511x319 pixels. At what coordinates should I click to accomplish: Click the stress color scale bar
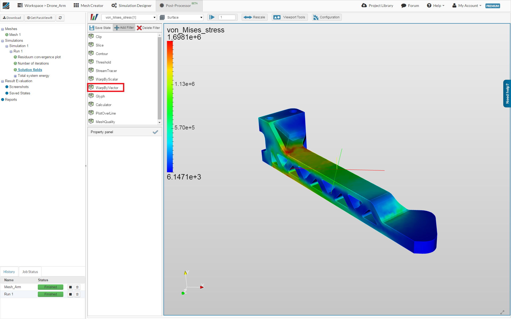[x=170, y=106]
